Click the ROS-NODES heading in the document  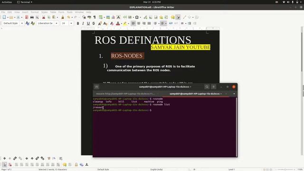point(127,56)
